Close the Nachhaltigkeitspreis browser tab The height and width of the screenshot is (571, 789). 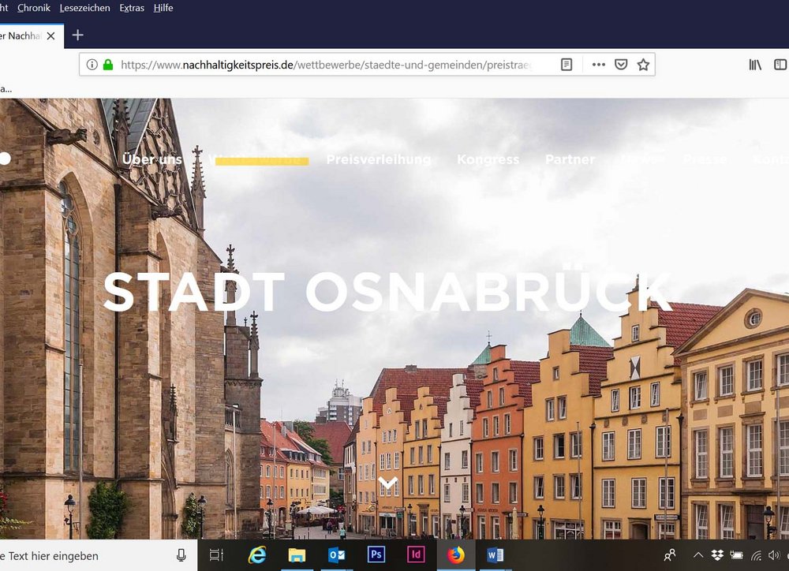click(x=51, y=36)
